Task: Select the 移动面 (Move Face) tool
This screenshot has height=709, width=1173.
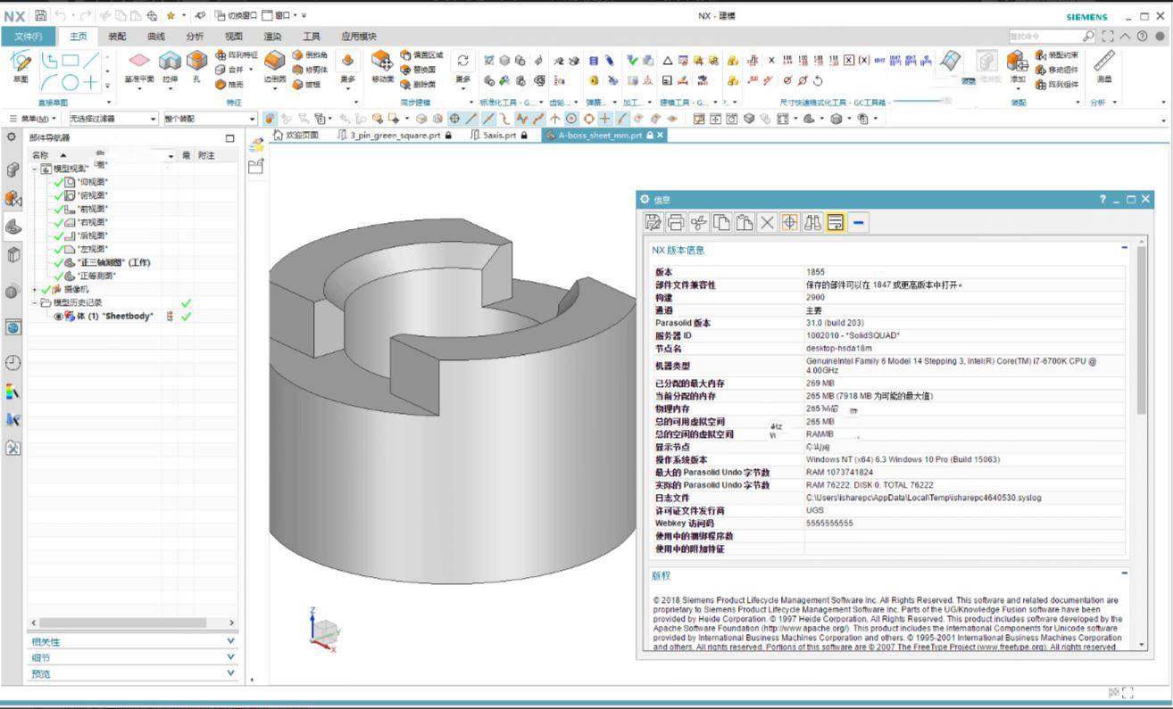Action: pos(382,64)
